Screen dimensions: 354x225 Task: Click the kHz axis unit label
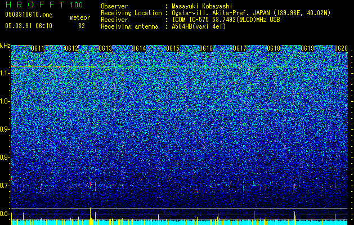coord(5,46)
